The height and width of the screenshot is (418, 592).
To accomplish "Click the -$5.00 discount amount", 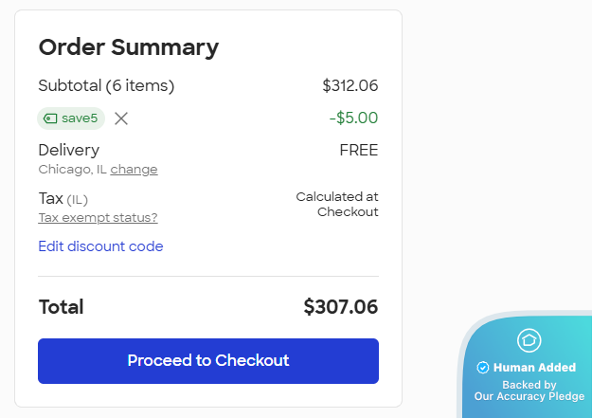I will click(353, 118).
